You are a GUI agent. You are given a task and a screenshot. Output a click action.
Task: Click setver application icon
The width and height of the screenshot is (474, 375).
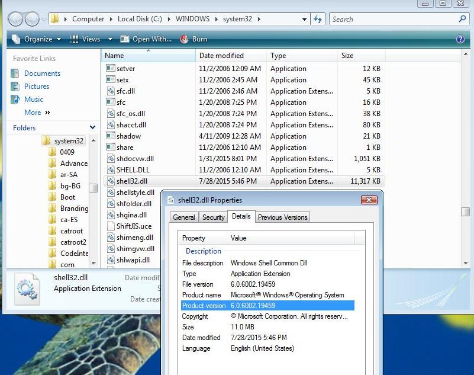pos(111,68)
